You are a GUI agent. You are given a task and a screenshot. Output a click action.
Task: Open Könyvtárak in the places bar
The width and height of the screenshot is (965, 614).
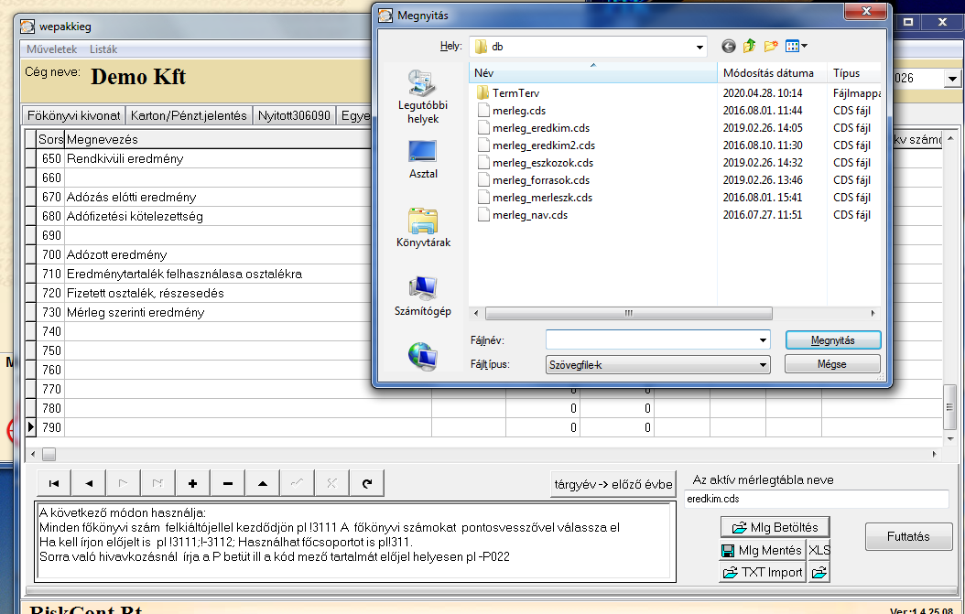click(423, 228)
